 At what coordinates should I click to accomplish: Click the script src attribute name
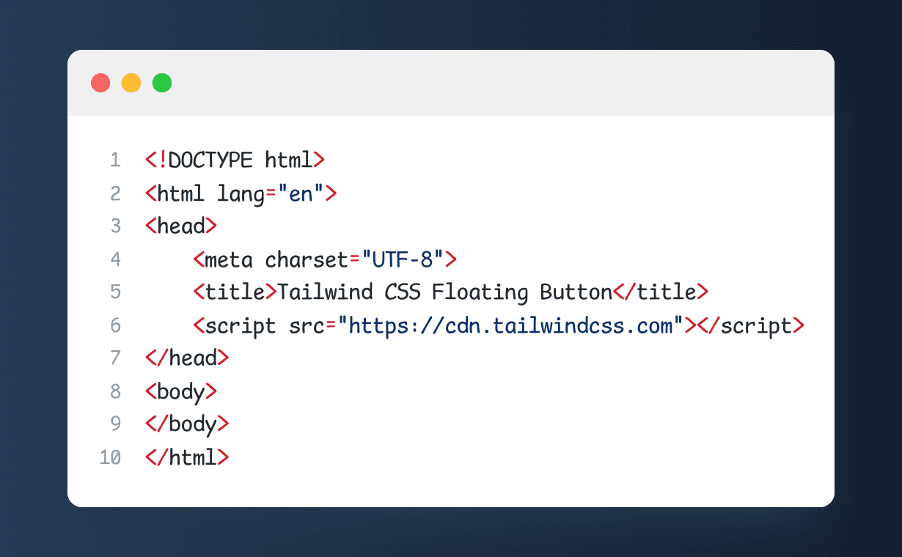pyautogui.click(x=307, y=325)
